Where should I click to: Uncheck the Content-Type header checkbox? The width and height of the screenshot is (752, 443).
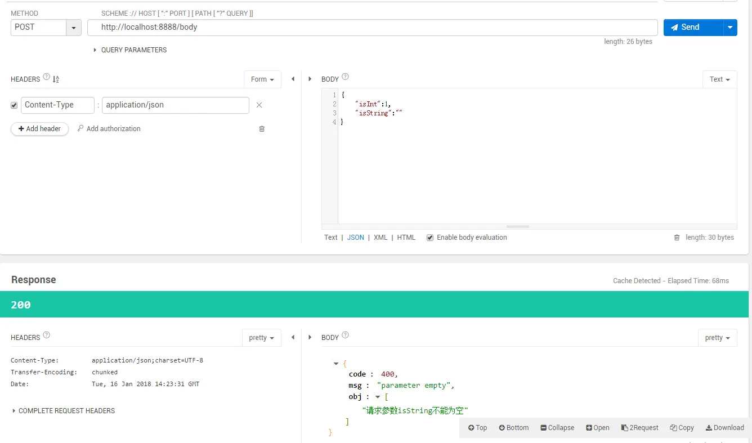pos(14,105)
